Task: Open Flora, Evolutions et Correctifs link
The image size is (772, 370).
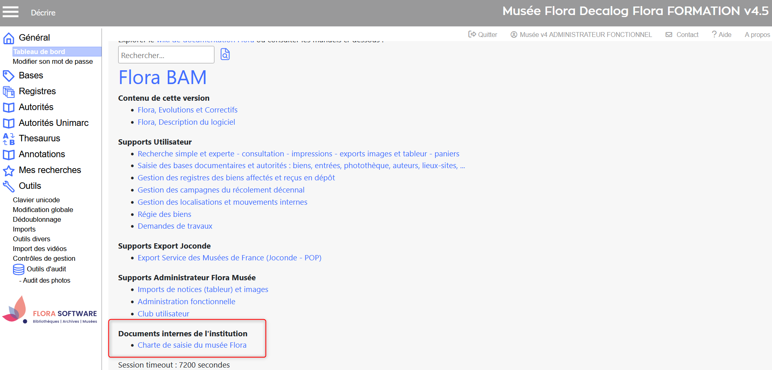Action: pos(188,110)
